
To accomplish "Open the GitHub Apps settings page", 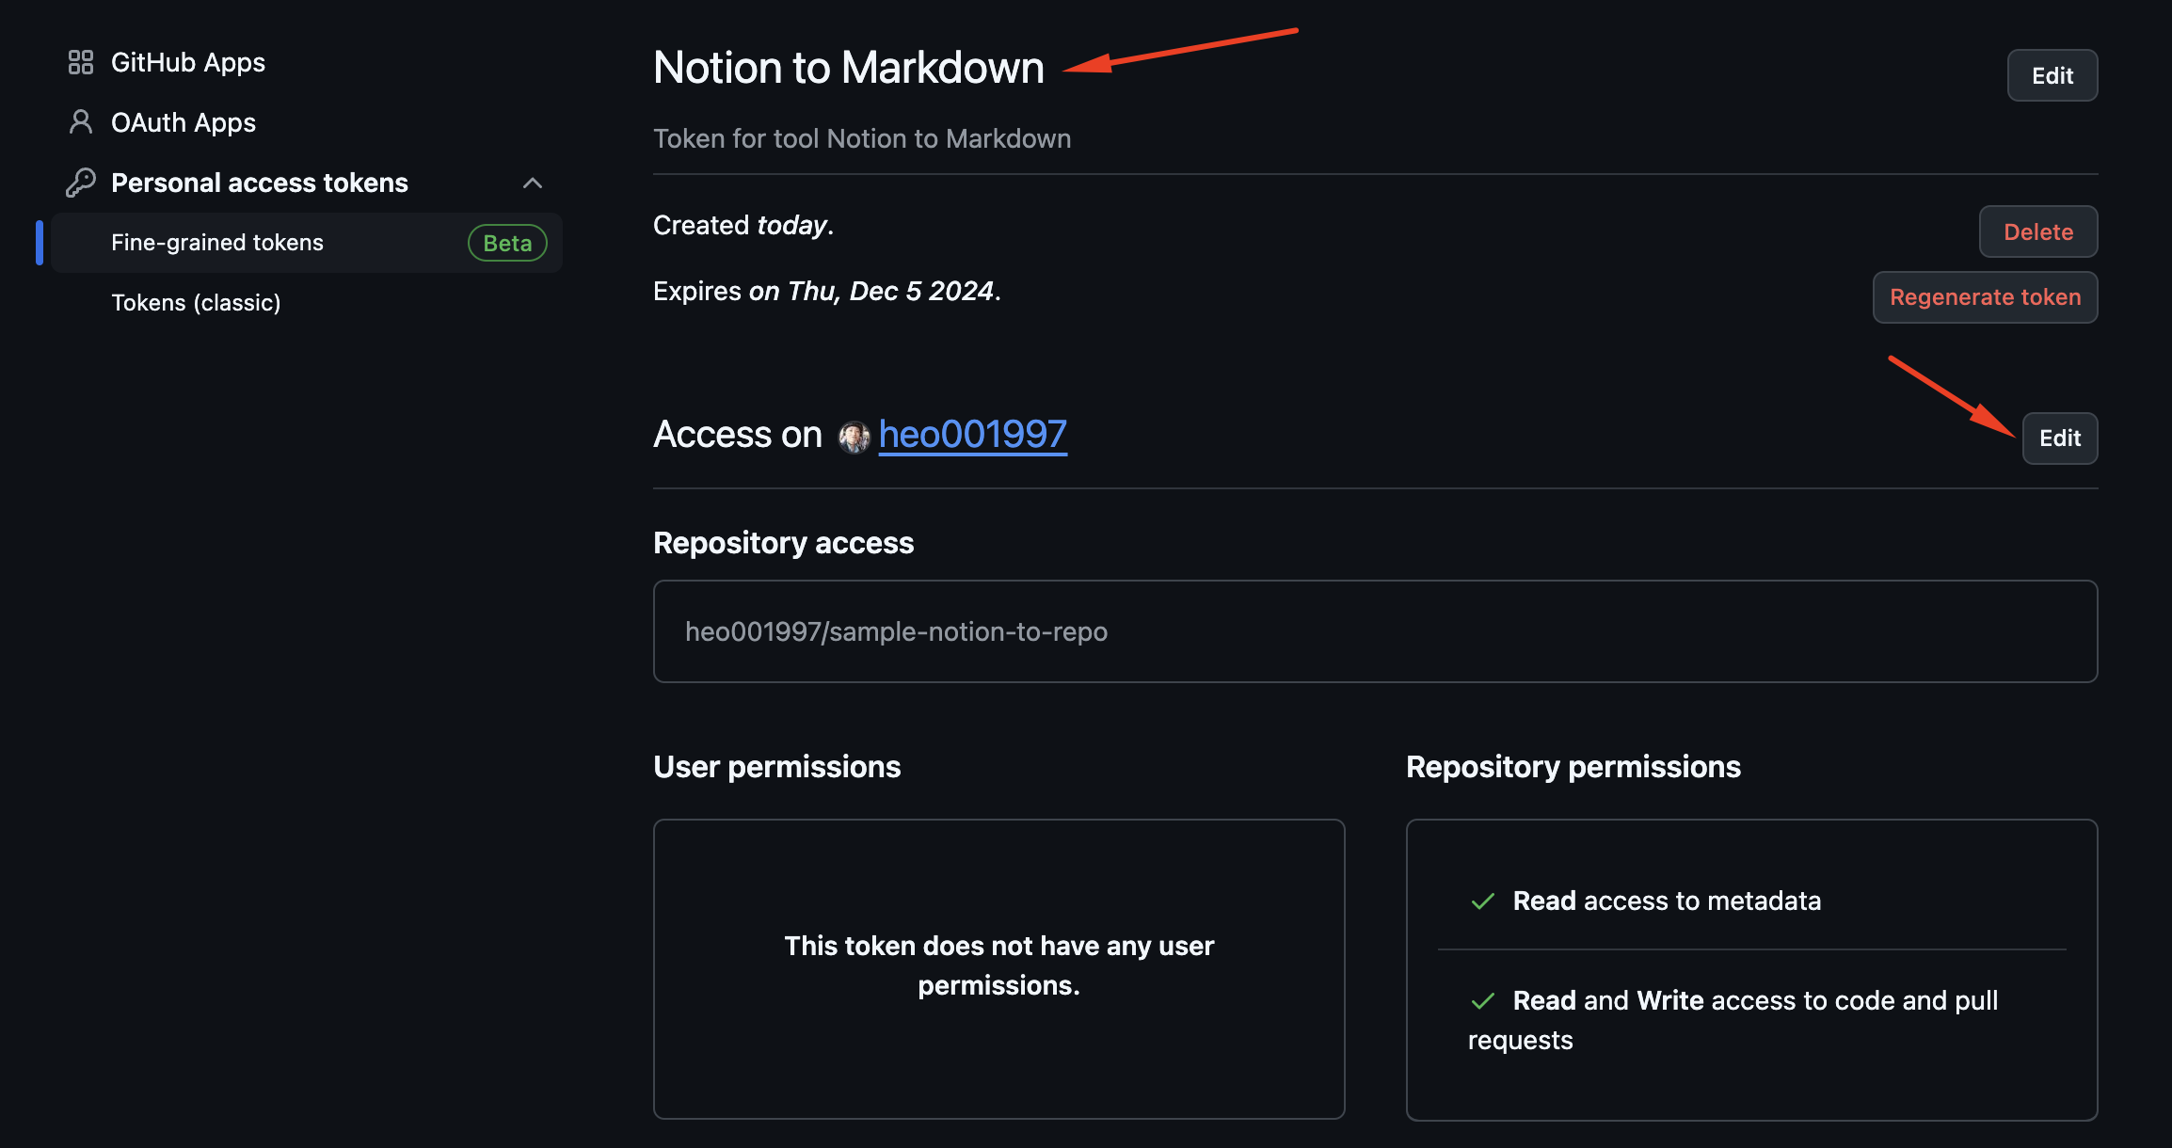I will click(188, 62).
